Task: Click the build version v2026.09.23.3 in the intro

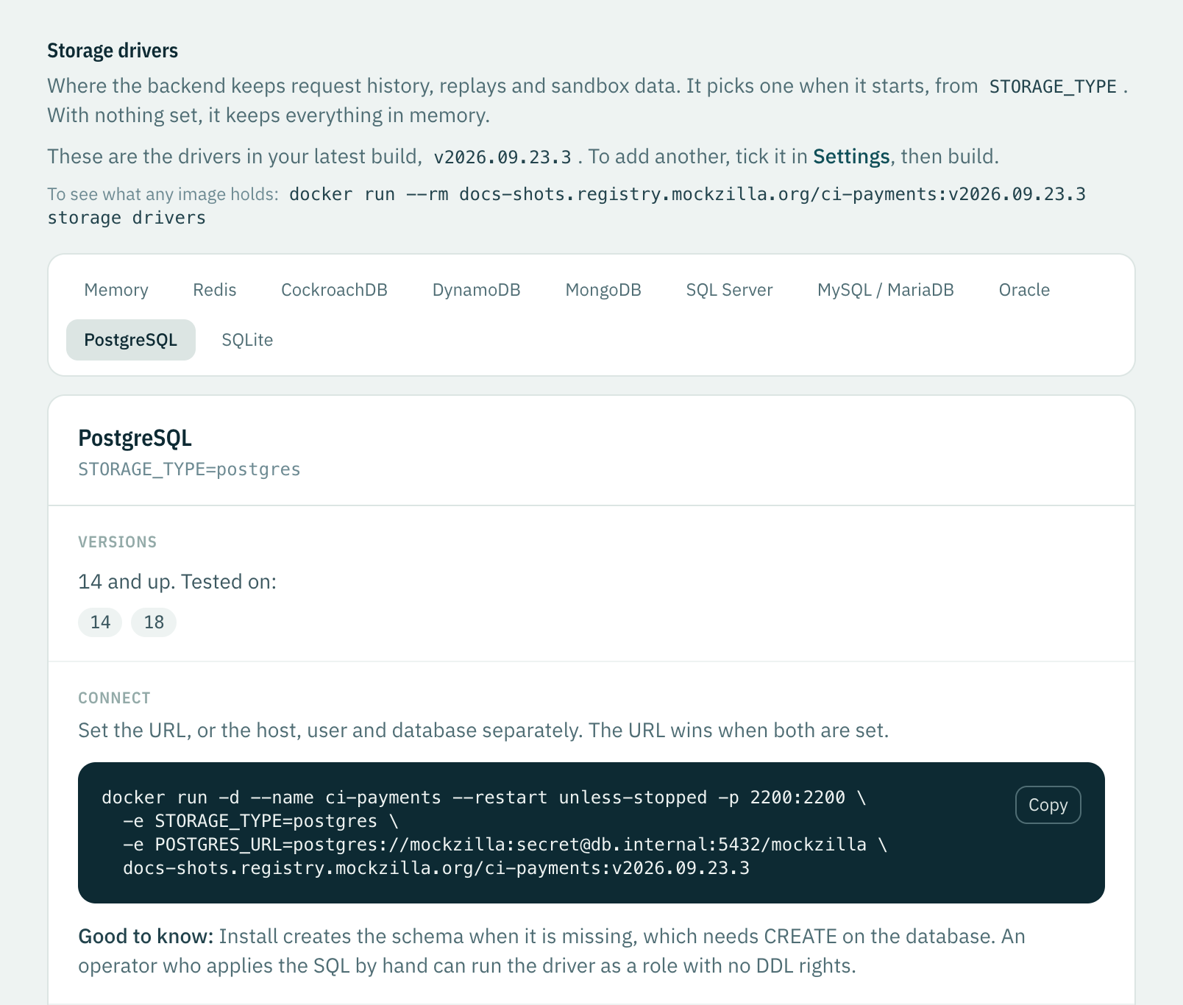Action: pos(502,157)
